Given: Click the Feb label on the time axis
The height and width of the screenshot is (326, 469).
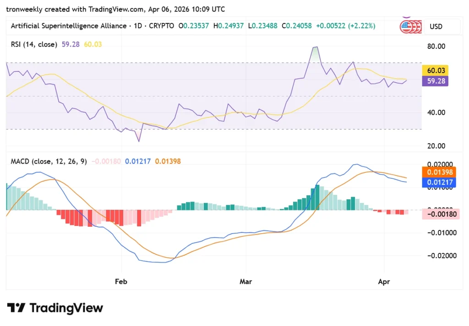Looking at the screenshot, I should point(120,282).
